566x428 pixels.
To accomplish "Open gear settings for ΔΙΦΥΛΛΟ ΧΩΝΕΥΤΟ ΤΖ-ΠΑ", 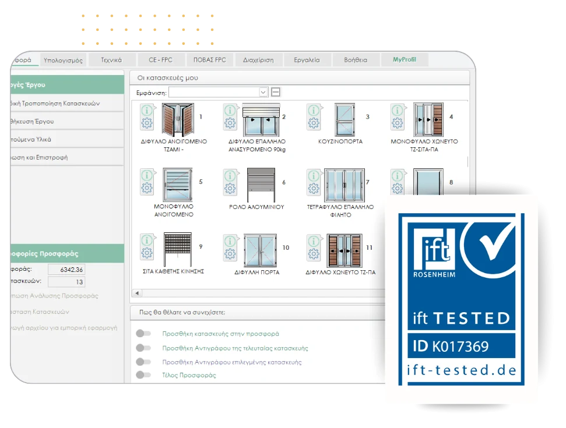I will [314, 254].
